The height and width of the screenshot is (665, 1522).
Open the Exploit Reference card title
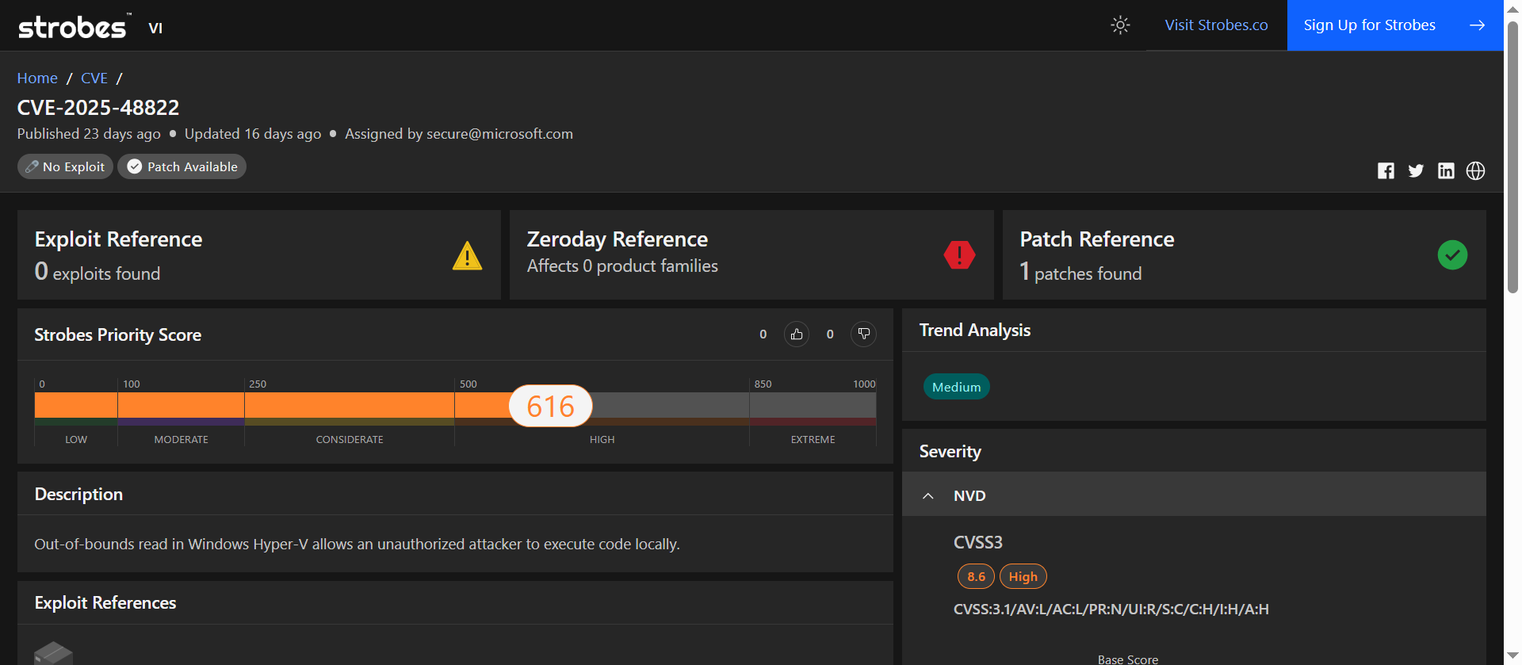pos(118,239)
